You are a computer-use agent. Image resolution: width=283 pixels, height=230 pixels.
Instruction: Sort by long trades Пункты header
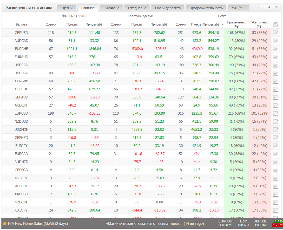point(72,24)
